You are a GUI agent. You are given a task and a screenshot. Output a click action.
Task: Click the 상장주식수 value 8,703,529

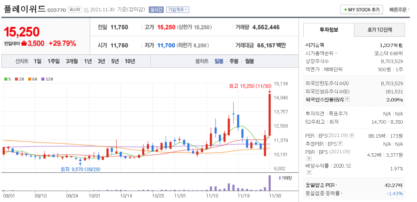(392, 61)
